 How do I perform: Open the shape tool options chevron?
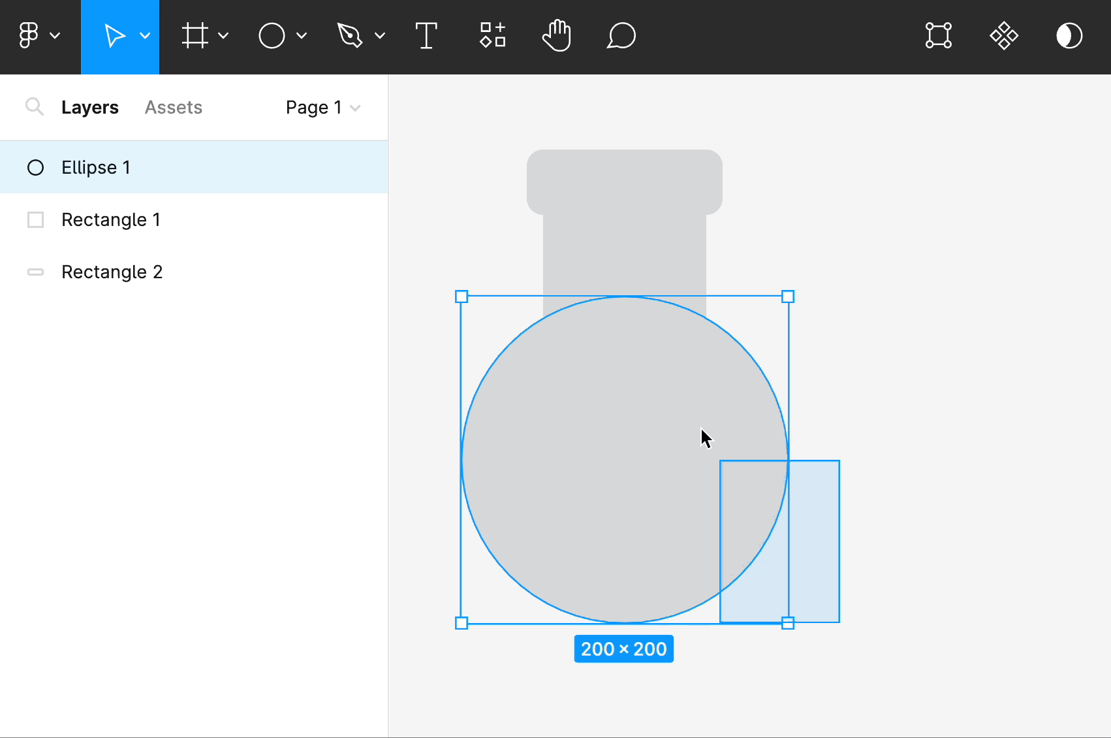[x=302, y=36]
